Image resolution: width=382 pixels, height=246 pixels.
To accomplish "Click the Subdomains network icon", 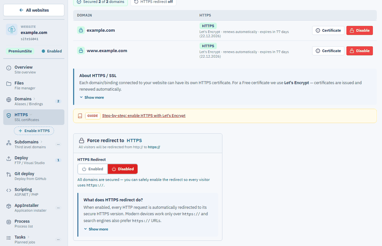I will [x=9, y=143].
